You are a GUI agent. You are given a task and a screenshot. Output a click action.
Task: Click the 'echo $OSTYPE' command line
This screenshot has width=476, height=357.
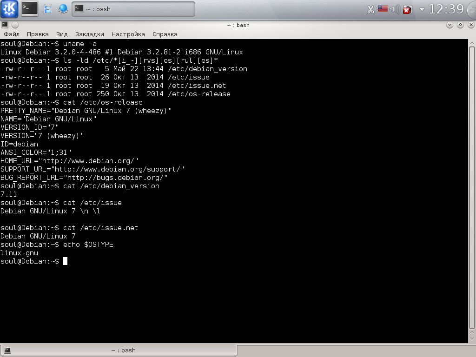click(x=57, y=245)
